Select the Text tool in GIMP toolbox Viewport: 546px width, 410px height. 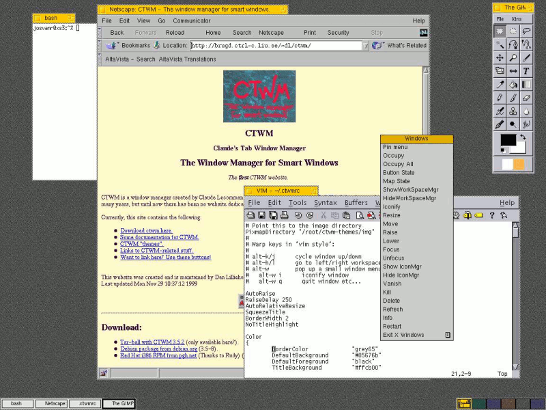527,70
